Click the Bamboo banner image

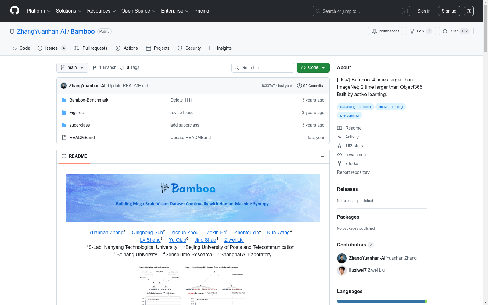193,198
